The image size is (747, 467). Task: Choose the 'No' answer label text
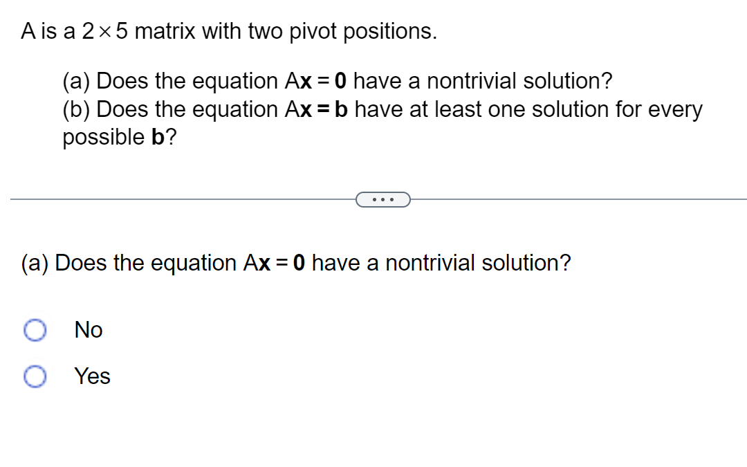89,330
